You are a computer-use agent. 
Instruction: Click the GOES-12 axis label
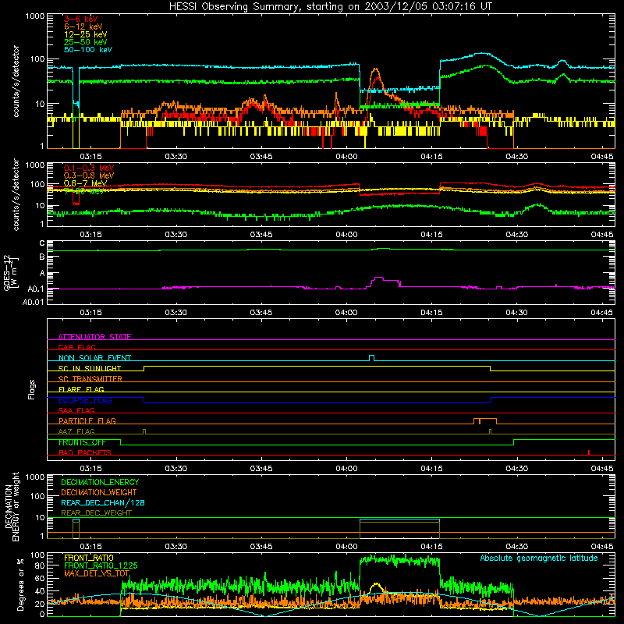[10, 272]
